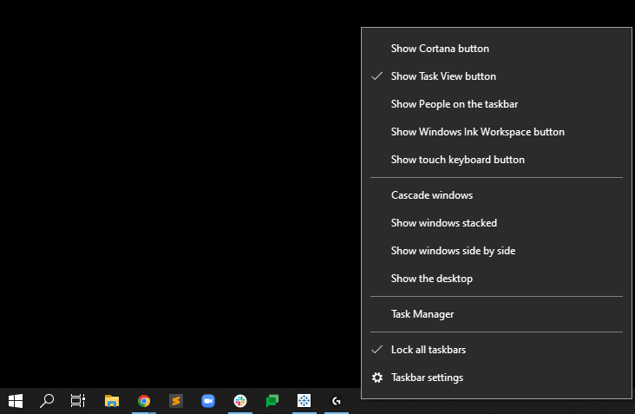Toggle Show People on the taskbar
This screenshot has height=414, width=635.
[496, 104]
